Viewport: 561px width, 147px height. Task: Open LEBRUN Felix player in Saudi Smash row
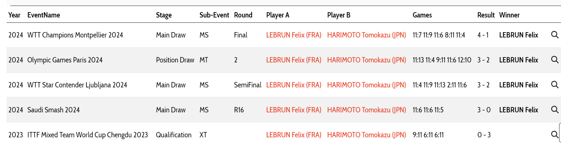(294, 110)
